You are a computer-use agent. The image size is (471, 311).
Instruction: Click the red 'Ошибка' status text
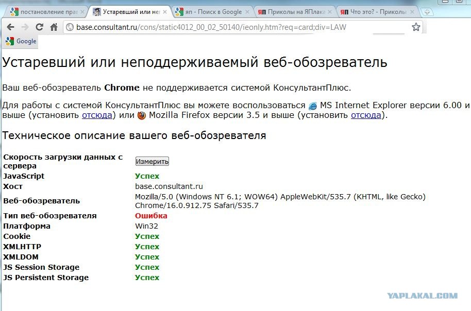[151, 216]
